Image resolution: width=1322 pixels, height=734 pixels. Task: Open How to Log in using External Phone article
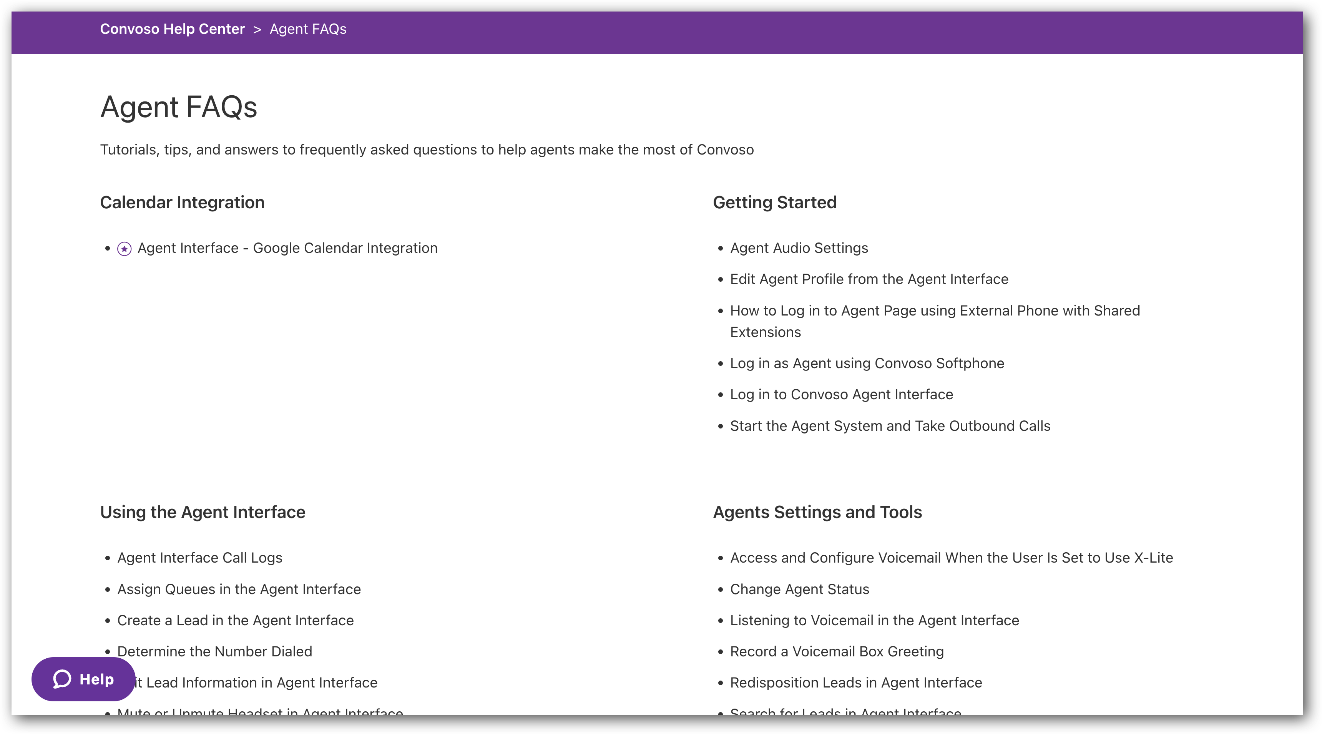(x=935, y=321)
